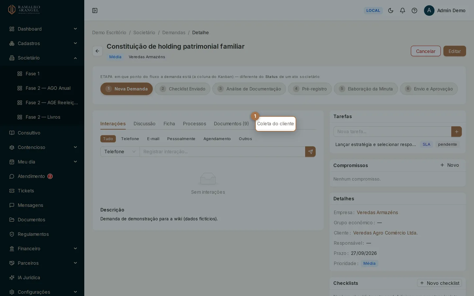Image resolution: width=474 pixels, height=296 pixels.
Task: Open Documentos folder icon
Action: click(x=12, y=220)
